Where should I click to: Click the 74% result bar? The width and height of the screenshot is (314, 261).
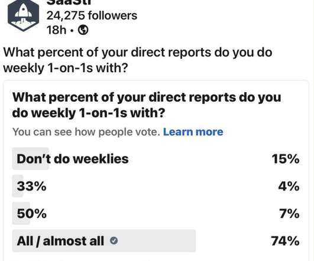104,241
